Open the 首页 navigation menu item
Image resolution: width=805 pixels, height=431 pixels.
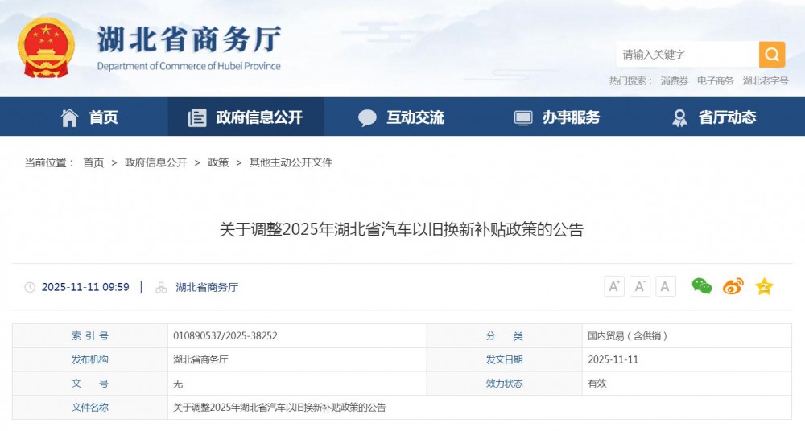point(89,117)
